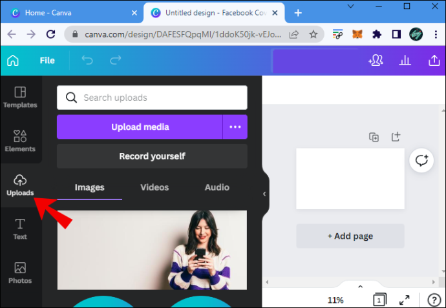
Task: Expand the page thumbnails chevron at bottom
Action: (360, 287)
